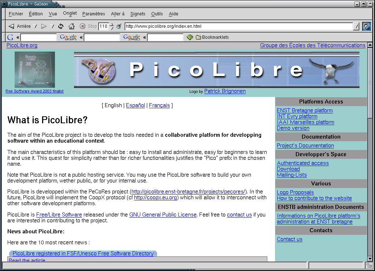Click the globe drag-link icon beside URL bar
The height and width of the screenshot is (271, 375).
[119, 26]
